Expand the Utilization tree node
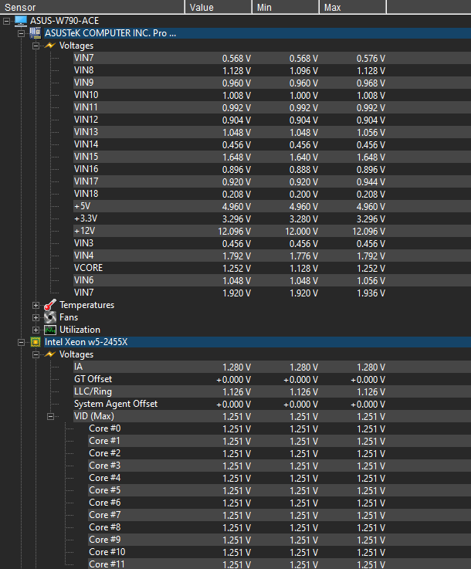Screen dimensions: 471x569 pyautogui.click(x=36, y=330)
